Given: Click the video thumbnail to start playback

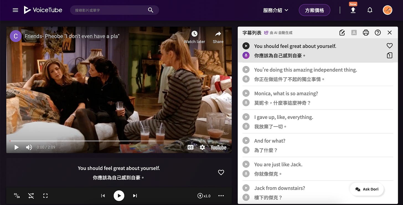Looking at the screenshot, I should pyautogui.click(x=119, y=90).
